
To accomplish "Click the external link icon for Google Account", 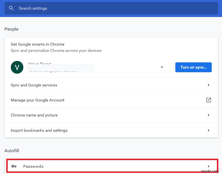I will pyautogui.click(x=209, y=100).
